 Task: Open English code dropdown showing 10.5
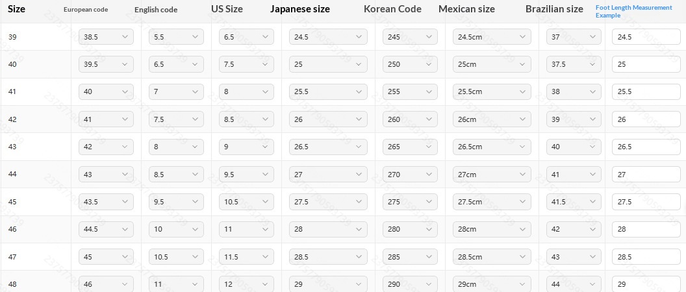tap(176, 257)
